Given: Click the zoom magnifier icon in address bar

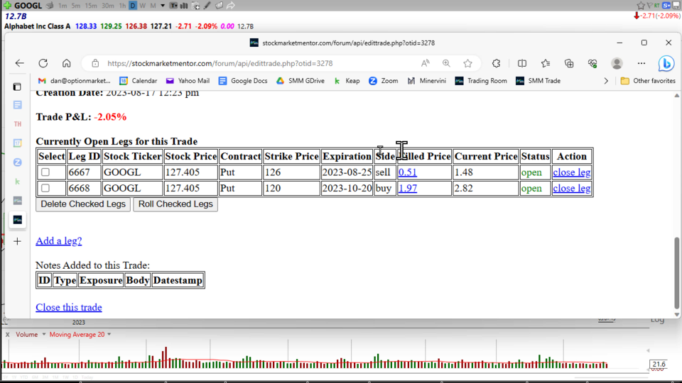Looking at the screenshot, I should point(446,63).
